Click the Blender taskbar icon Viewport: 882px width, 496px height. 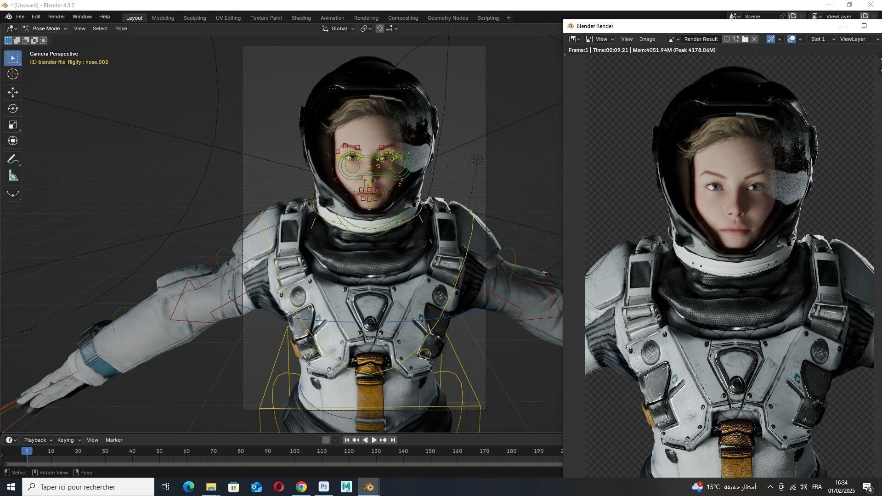[x=369, y=487]
